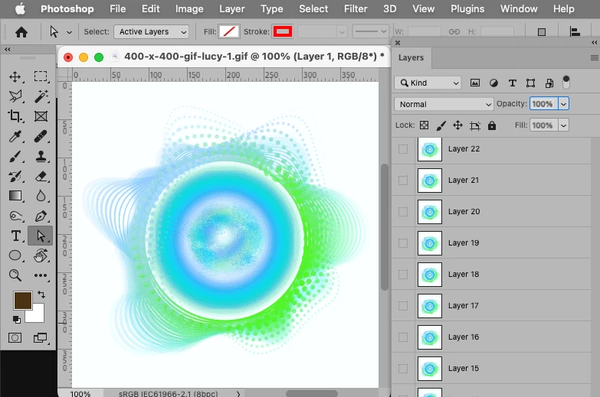This screenshot has height=397, width=600.
Task: Select the Path Selection tool in toolbox
Action: [41, 236]
